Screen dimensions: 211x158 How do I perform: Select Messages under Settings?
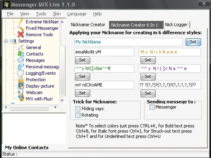point(35,60)
